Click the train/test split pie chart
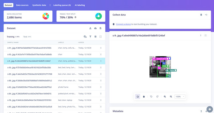The height and width of the screenshot is (113, 214). (x=99, y=16)
